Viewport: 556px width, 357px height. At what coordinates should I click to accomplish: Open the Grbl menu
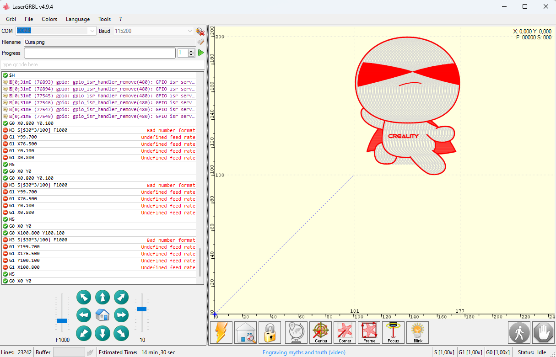(x=11, y=19)
